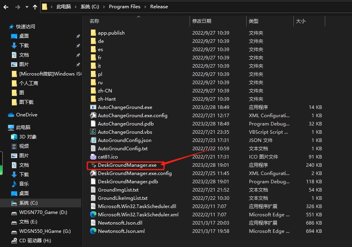
Task: Select the fr folder
Action: click(100, 58)
